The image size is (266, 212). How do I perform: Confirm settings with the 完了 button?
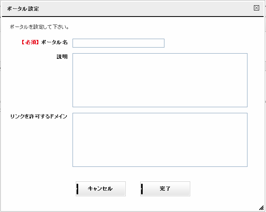(x=165, y=189)
